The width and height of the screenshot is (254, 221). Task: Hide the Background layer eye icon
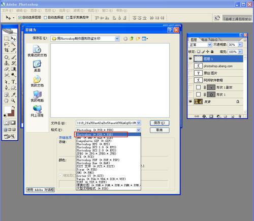[190, 102]
